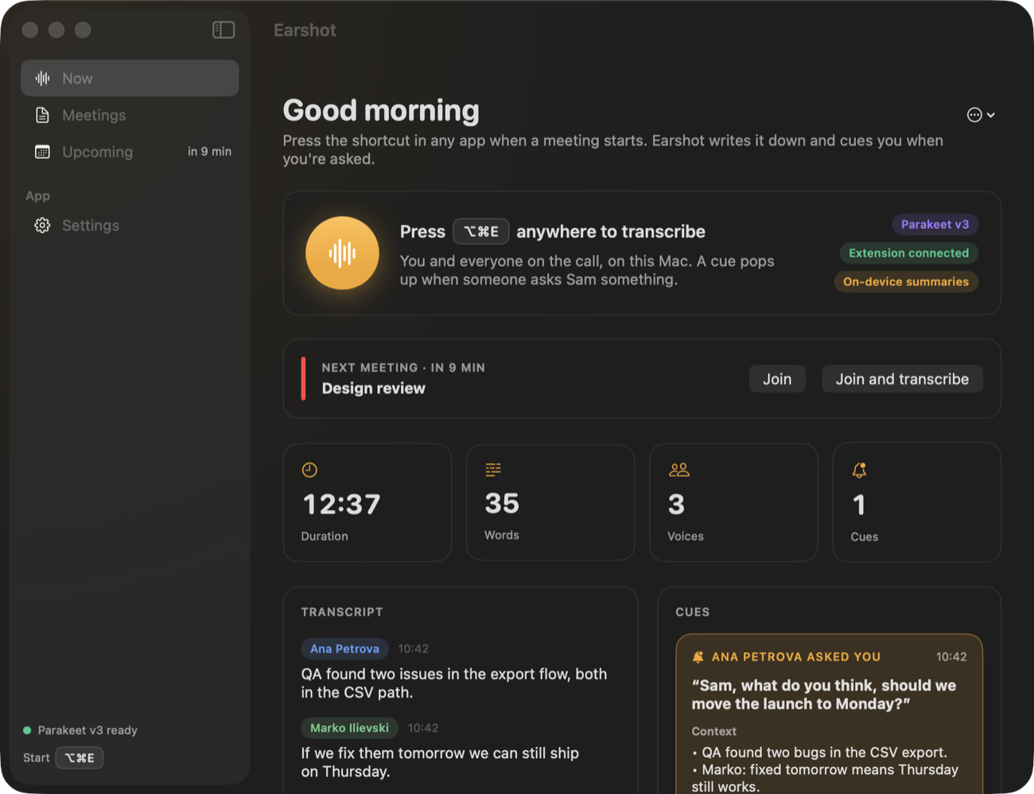Click the On-device summaries badge
The width and height of the screenshot is (1034, 794).
pos(905,281)
